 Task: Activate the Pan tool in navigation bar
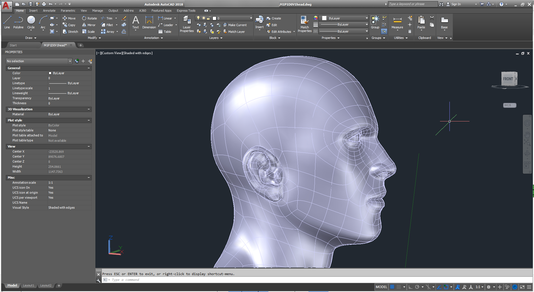pyautogui.click(x=527, y=135)
